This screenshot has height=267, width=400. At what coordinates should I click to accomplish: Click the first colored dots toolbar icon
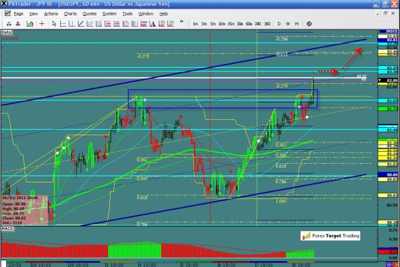7,24
